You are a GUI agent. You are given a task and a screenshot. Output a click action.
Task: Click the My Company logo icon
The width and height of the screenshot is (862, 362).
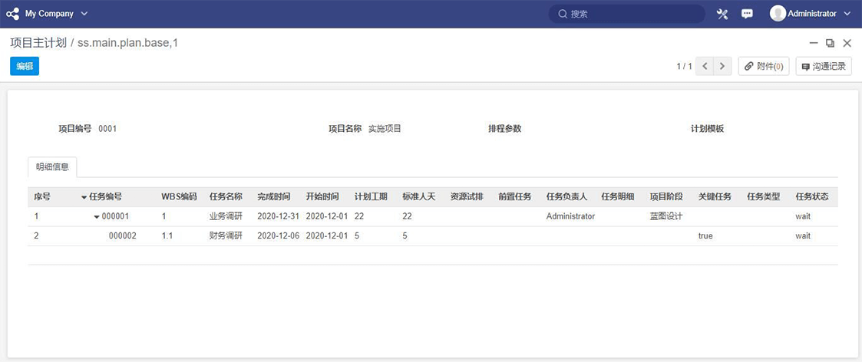[12, 14]
